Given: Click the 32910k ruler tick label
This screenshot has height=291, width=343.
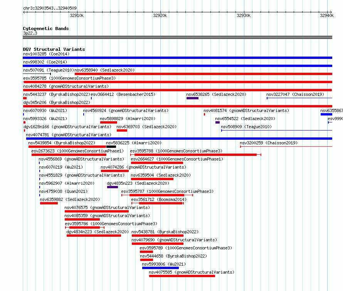Looking at the screenshot, I should (77, 15).
